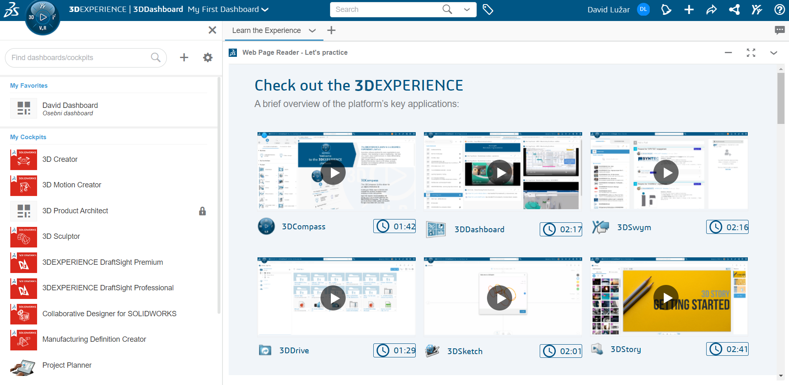Viewport: 789px width, 385px height.
Task: Play the 3DDrive overview video
Action: pos(333,298)
